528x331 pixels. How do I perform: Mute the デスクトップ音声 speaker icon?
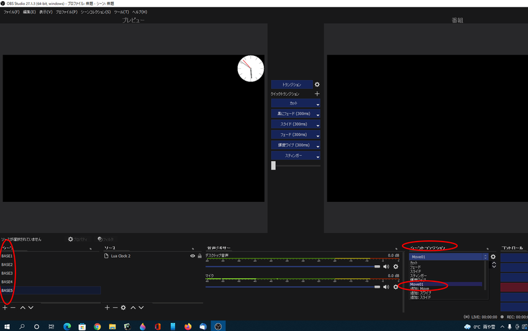(386, 266)
